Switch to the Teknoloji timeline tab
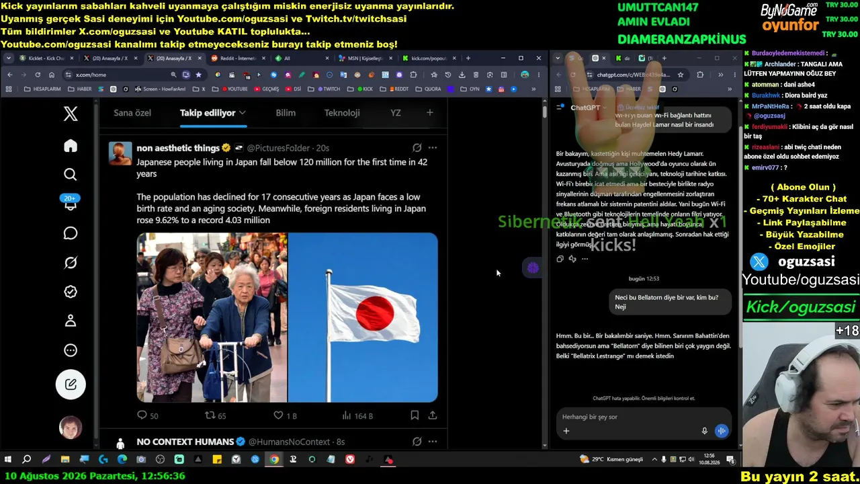The height and width of the screenshot is (484, 860). tap(342, 113)
